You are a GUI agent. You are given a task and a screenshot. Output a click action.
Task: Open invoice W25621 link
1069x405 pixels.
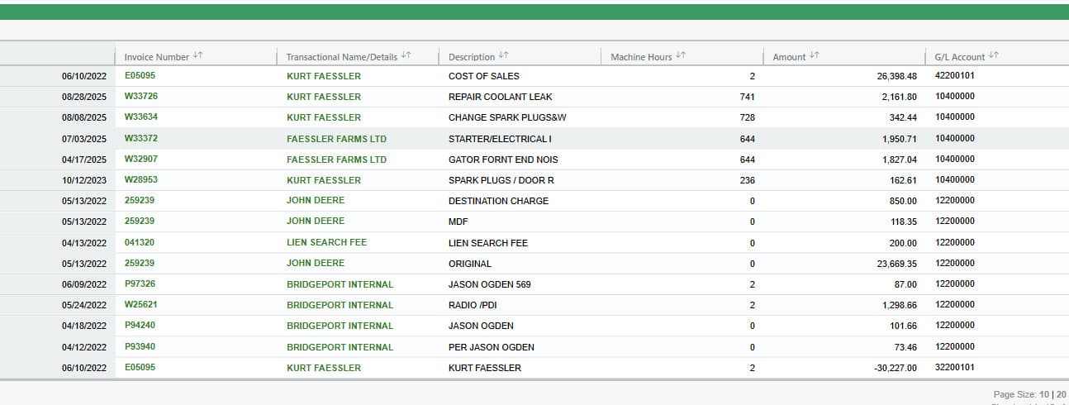coord(140,305)
